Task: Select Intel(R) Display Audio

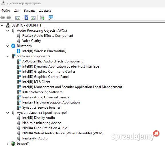Action: point(39,118)
